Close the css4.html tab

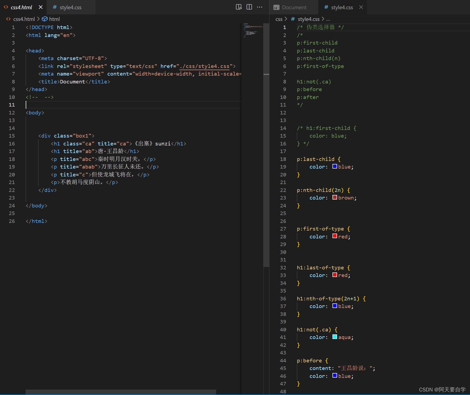[41, 7]
